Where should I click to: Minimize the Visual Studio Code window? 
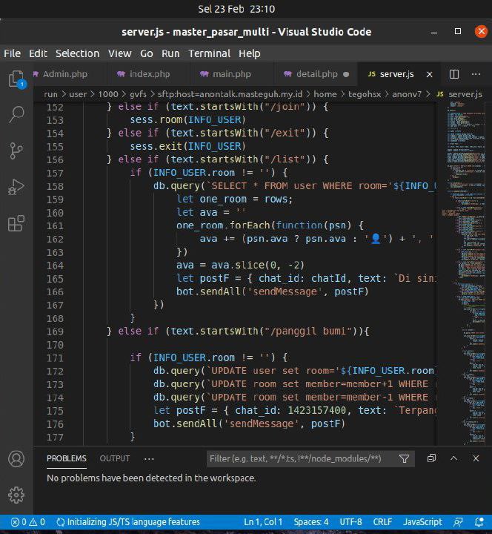pos(434,32)
